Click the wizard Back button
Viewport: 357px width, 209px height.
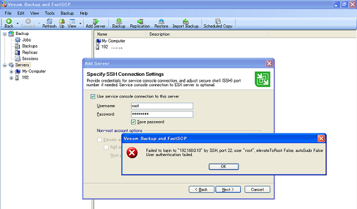[x=201, y=190]
